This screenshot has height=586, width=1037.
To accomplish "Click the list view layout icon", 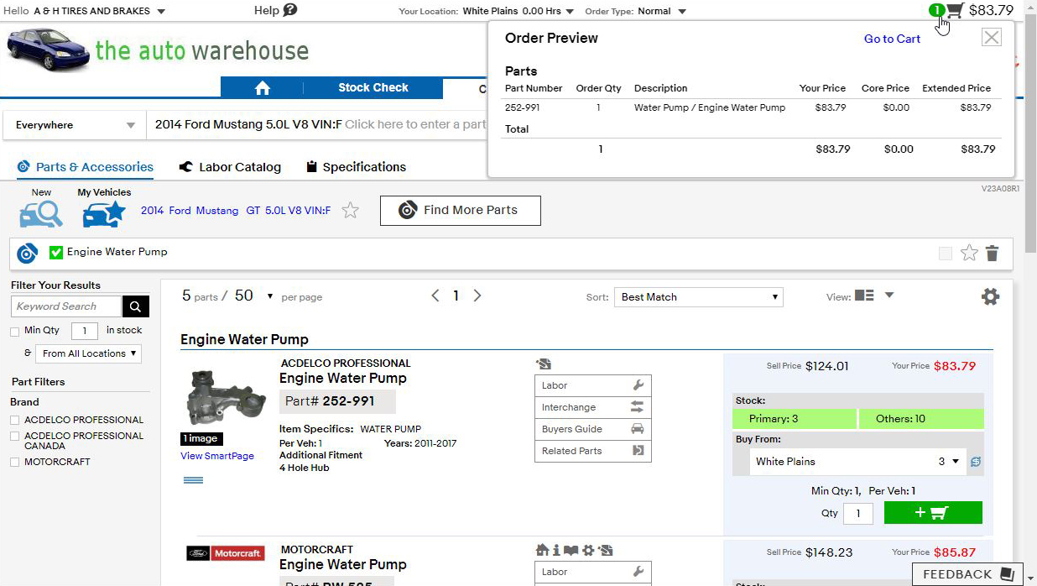I will point(864,296).
